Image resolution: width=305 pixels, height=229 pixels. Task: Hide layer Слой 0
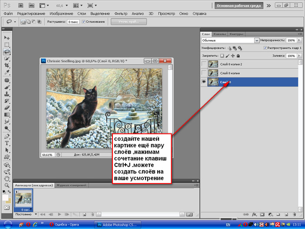pyautogui.click(x=204, y=82)
